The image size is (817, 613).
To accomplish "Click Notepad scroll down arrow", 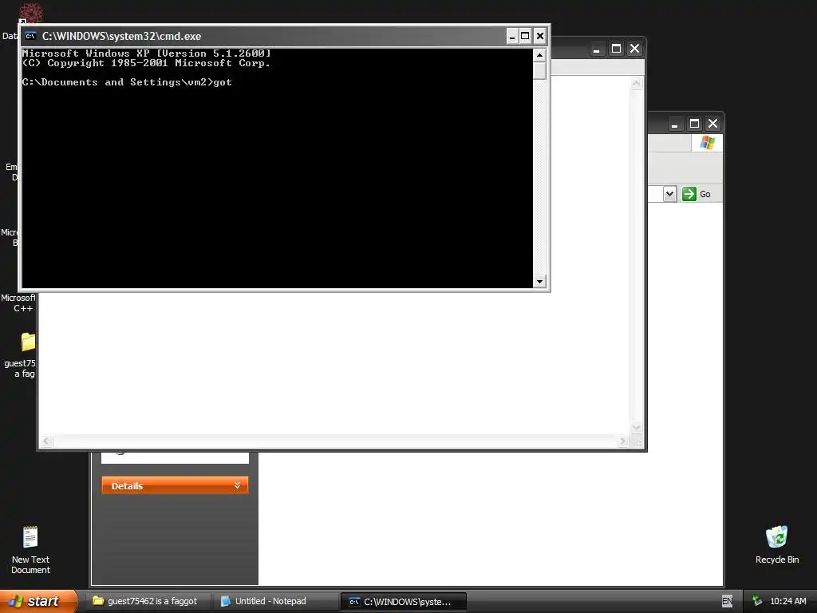I will 636,428.
